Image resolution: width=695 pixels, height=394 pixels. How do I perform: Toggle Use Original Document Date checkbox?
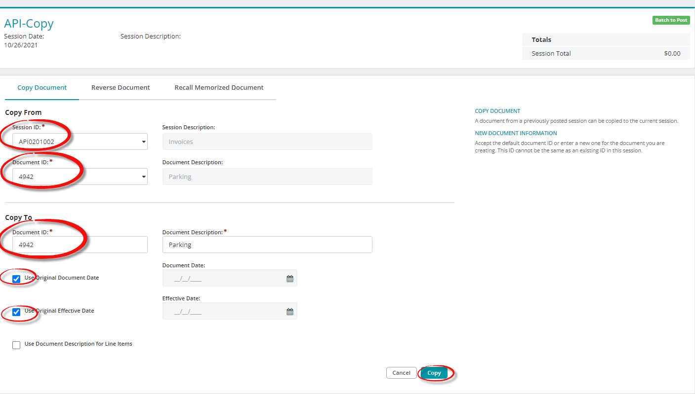(16, 279)
